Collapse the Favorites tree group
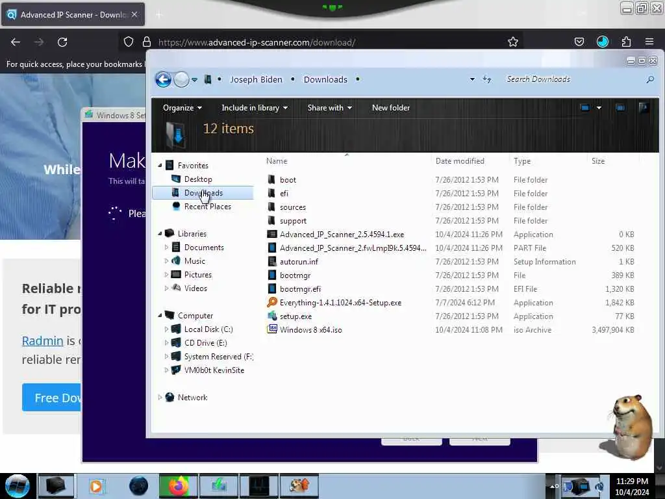665x499 pixels. (160, 165)
